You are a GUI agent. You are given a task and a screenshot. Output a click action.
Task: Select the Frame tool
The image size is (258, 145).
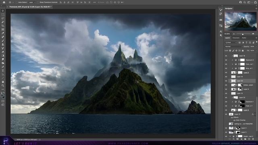tap(3, 29)
